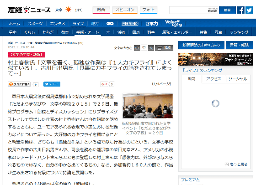The width and height of the screenshot is (256, 185).
Task: Open the 囲碁 subcategory
Action: pos(136,32)
